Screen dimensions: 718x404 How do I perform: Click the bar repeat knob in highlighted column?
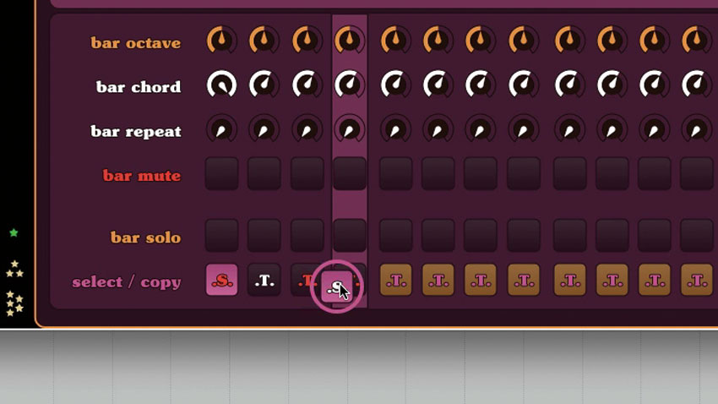350,129
